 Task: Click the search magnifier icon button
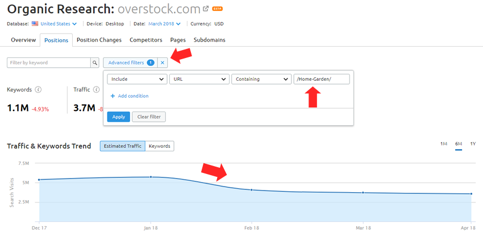click(95, 63)
